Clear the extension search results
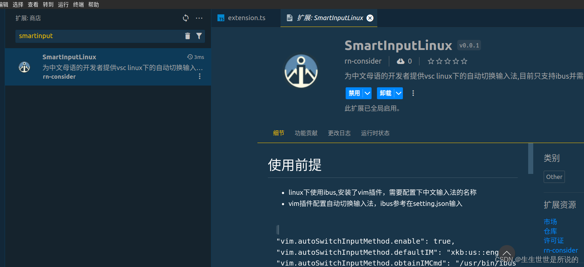The width and height of the screenshot is (584, 267). pyautogui.click(x=188, y=36)
